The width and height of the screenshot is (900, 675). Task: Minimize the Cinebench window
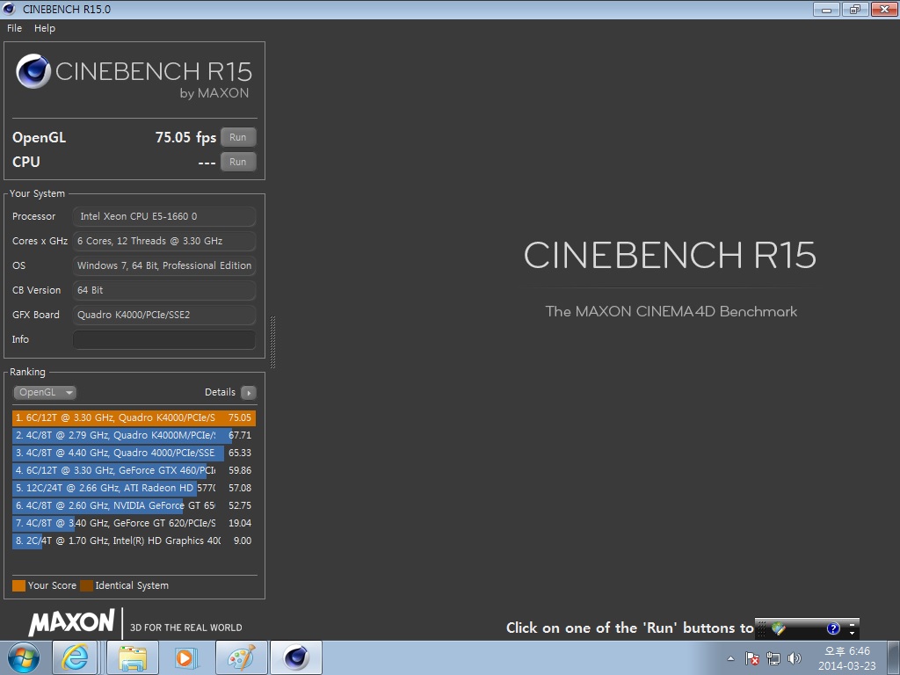pos(826,9)
